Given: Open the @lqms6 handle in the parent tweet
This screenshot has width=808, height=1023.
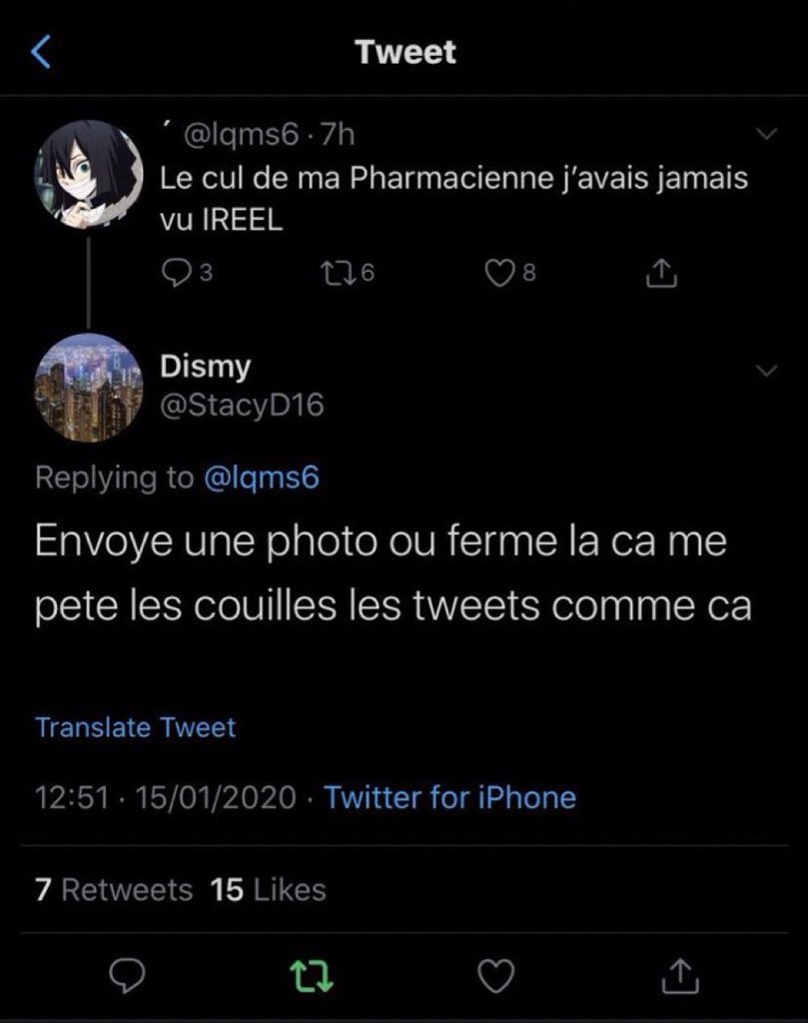Looking at the screenshot, I should (242, 135).
